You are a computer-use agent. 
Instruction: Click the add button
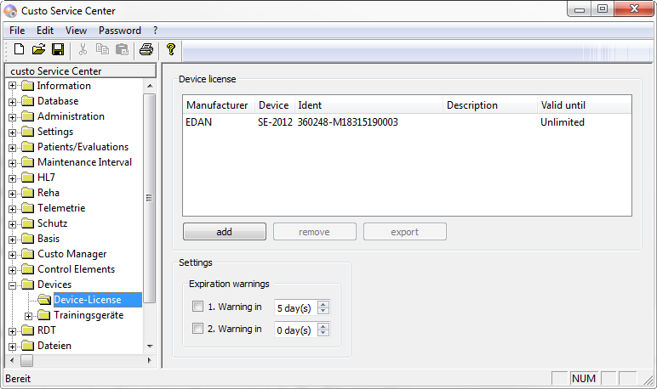(x=225, y=232)
